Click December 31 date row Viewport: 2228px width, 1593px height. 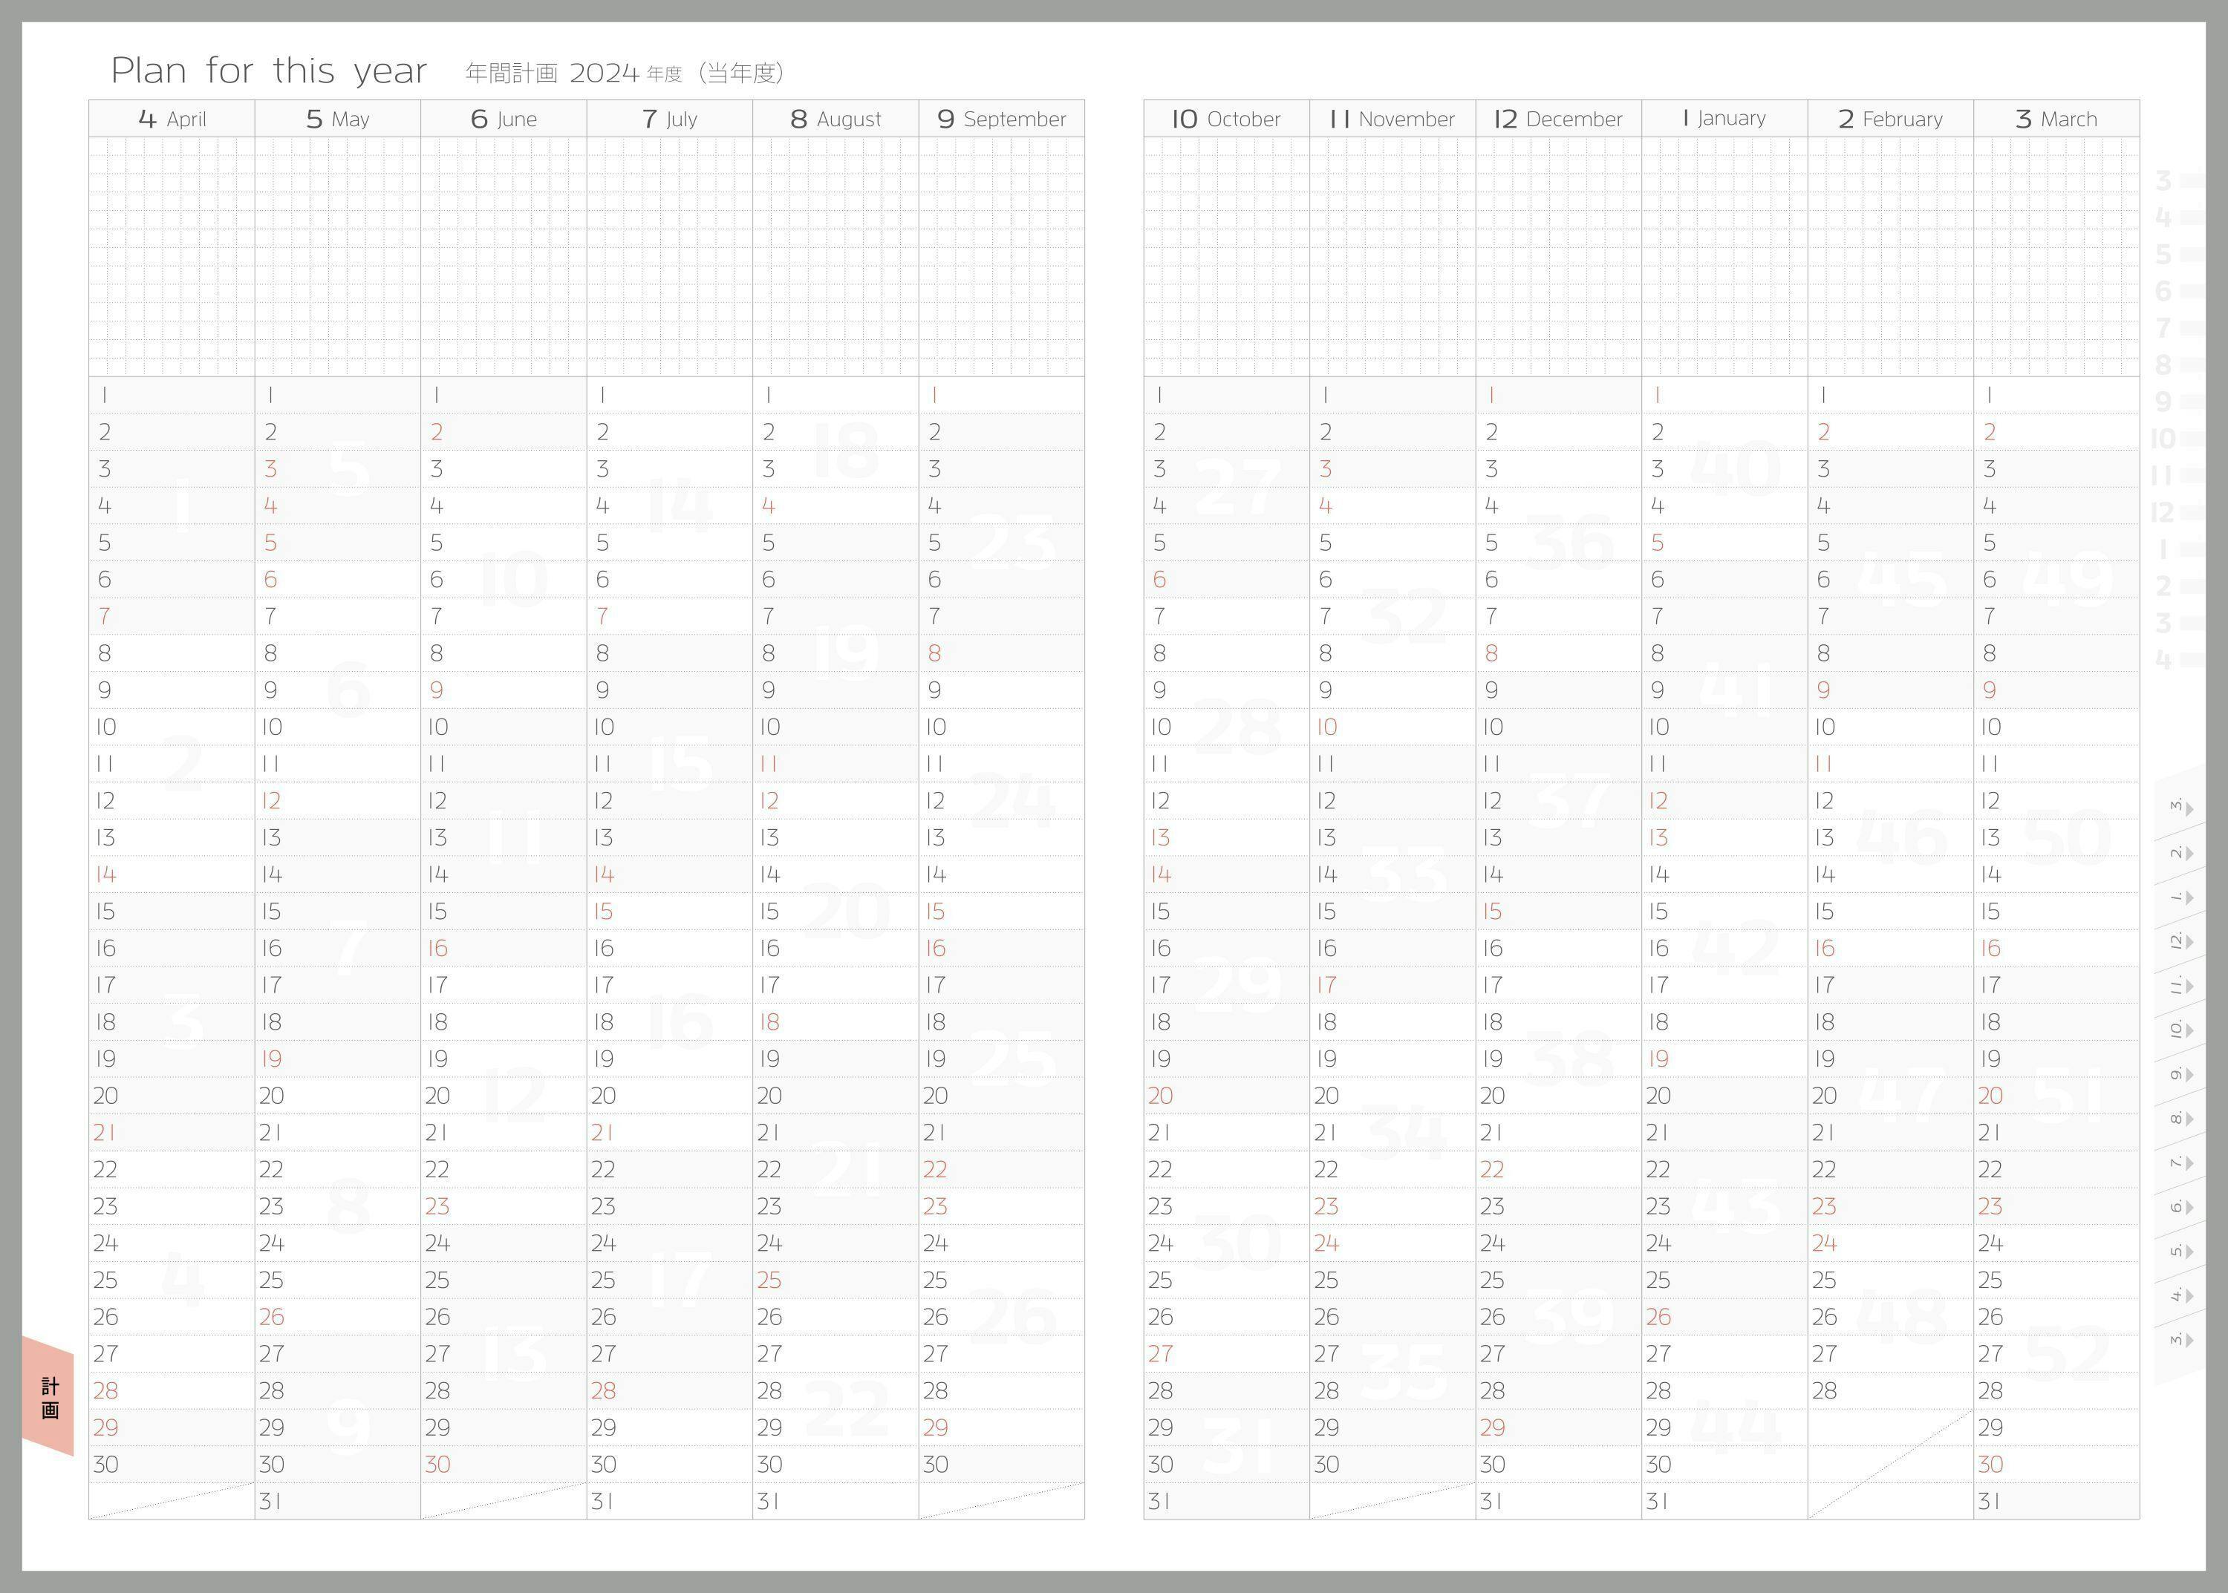click(1557, 1501)
